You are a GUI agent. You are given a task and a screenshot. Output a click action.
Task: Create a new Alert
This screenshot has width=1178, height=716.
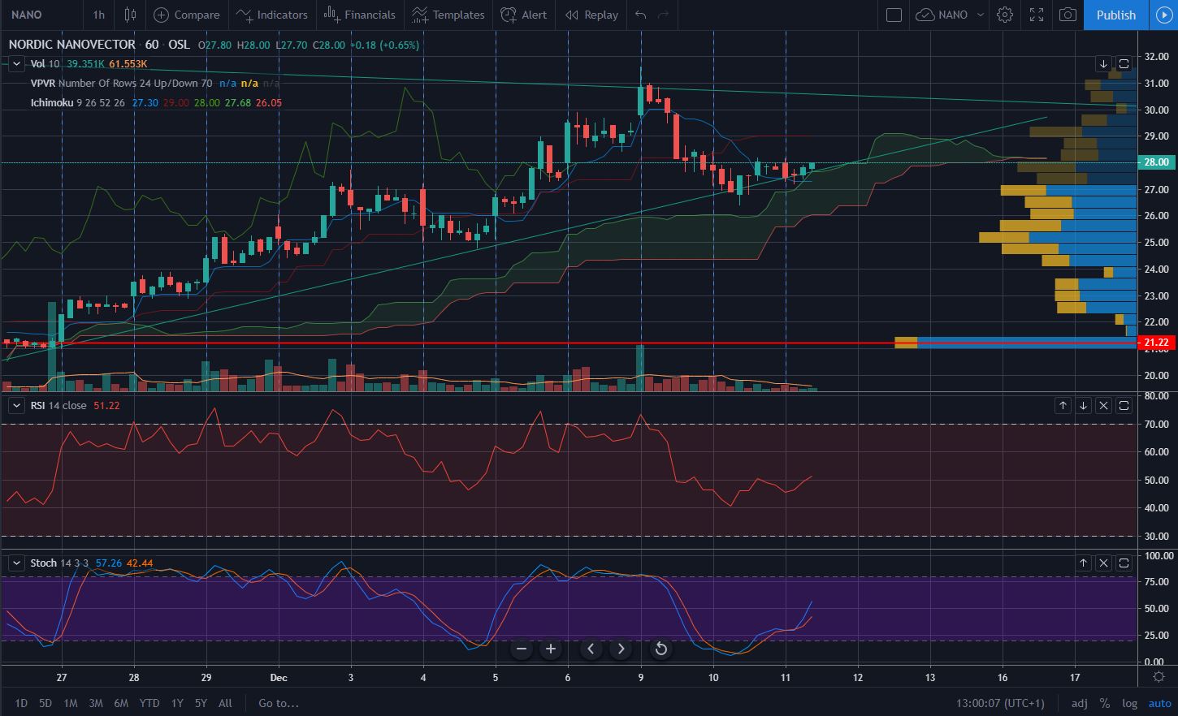point(524,15)
